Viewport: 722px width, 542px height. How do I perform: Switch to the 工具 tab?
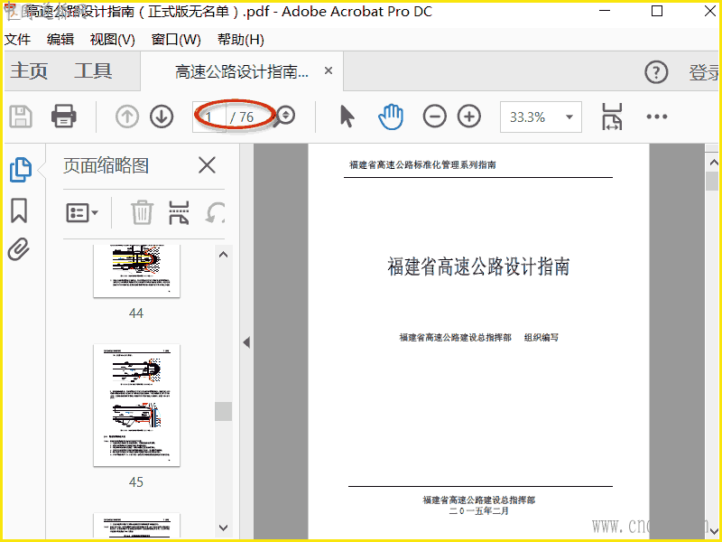[x=94, y=71]
